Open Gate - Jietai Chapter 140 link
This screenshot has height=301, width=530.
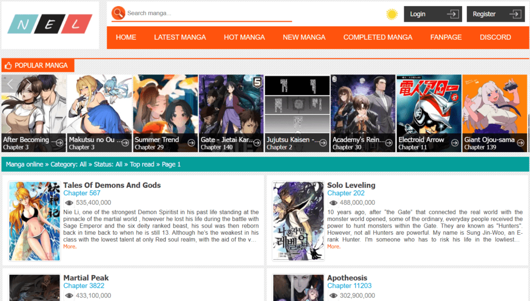tap(217, 147)
